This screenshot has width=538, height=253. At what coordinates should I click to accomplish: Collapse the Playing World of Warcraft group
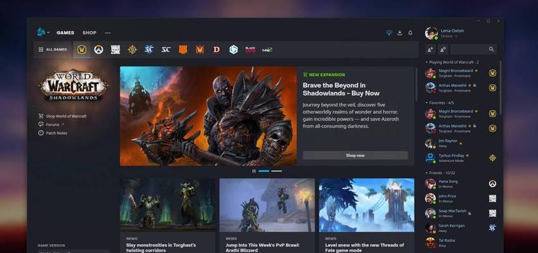click(x=452, y=63)
